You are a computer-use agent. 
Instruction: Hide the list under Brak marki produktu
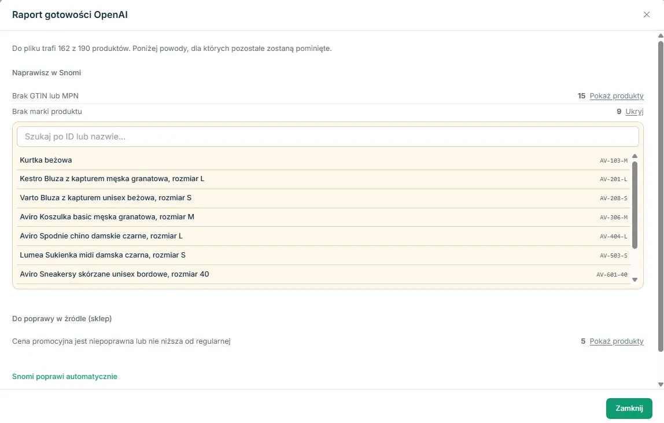pos(634,112)
